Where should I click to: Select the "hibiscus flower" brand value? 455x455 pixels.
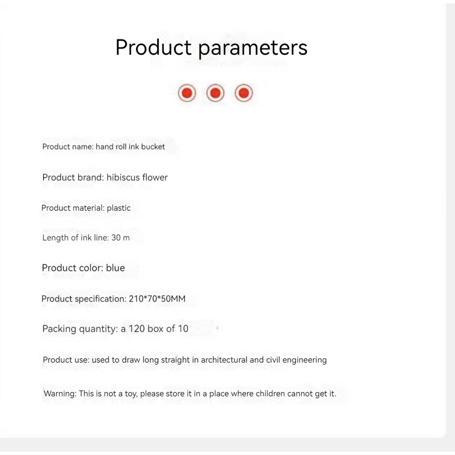coord(137,177)
